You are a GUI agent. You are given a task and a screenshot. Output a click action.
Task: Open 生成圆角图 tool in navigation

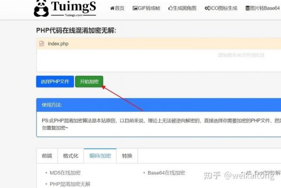click(x=182, y=8)
